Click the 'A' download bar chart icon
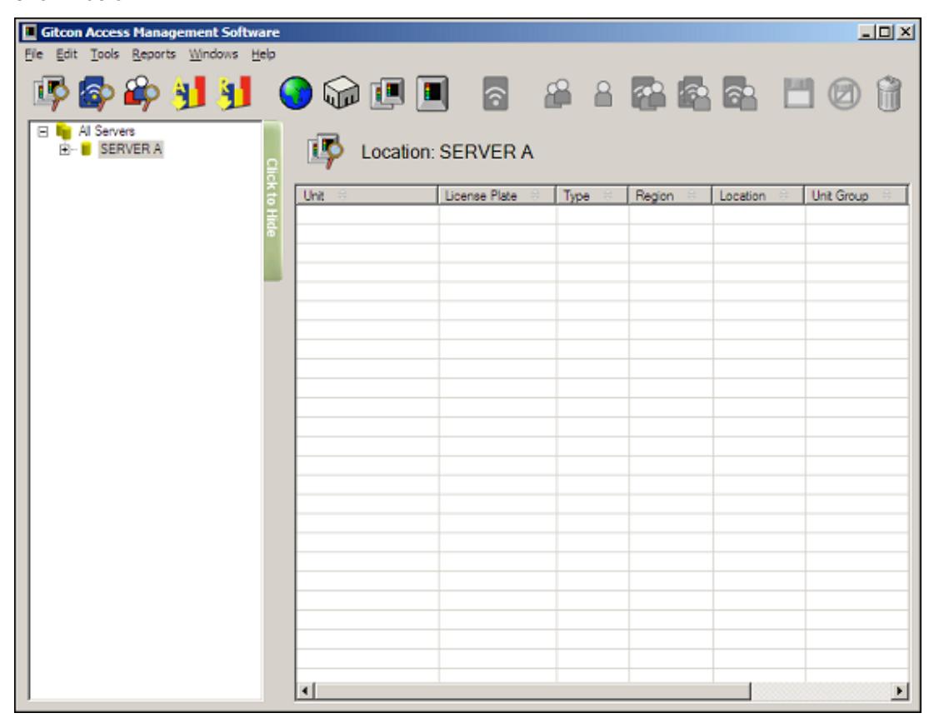 188,93
